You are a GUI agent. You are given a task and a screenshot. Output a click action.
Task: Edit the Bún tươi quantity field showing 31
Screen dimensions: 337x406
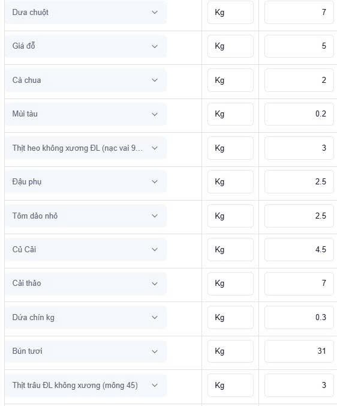tap(299, 351)
